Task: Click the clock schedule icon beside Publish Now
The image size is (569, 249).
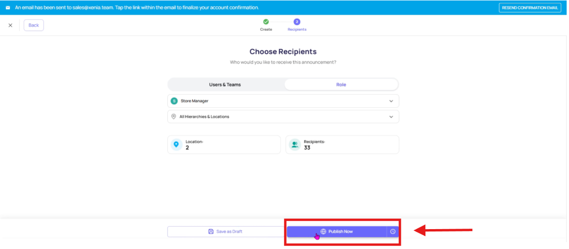Action: (393, 231)
